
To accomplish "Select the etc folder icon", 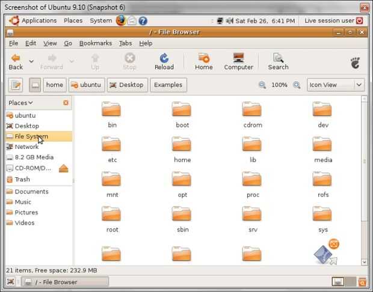I will point(111,144).
